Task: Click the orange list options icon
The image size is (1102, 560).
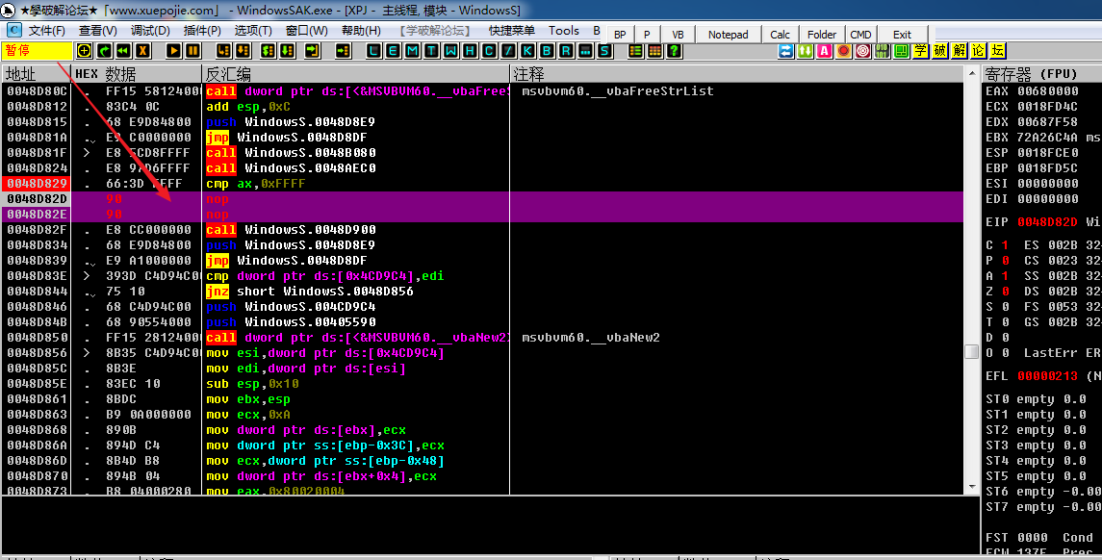Action: coord(635,51)
